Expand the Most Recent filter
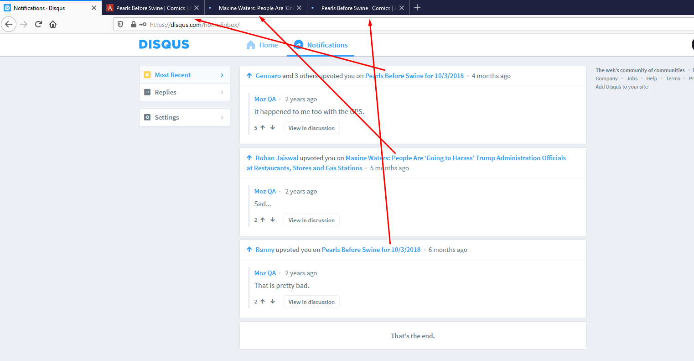This screenshot has width=694, height=361. [x=222, y=74]
